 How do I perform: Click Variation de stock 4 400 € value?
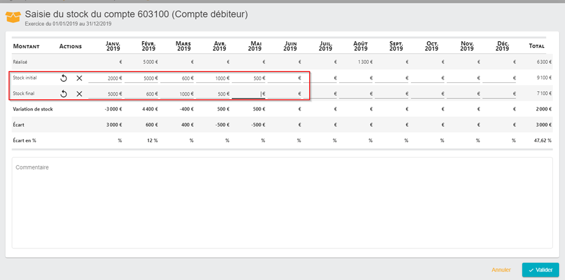[x=149, y=109]
